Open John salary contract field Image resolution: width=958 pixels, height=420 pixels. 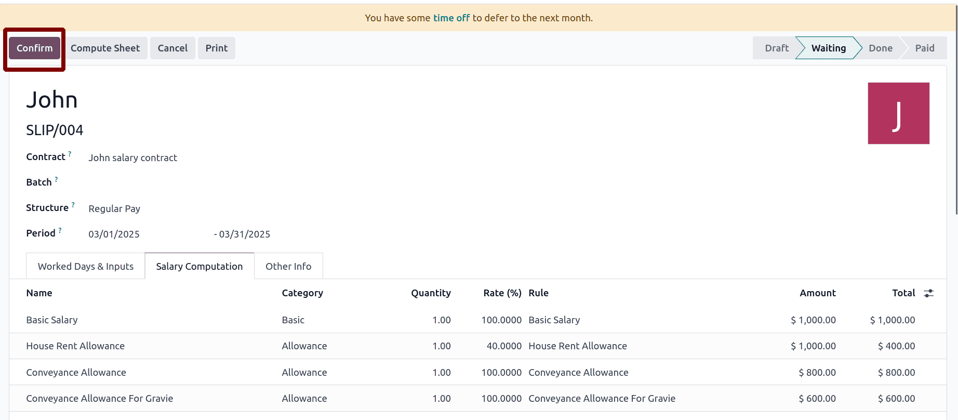click(132, 157)
